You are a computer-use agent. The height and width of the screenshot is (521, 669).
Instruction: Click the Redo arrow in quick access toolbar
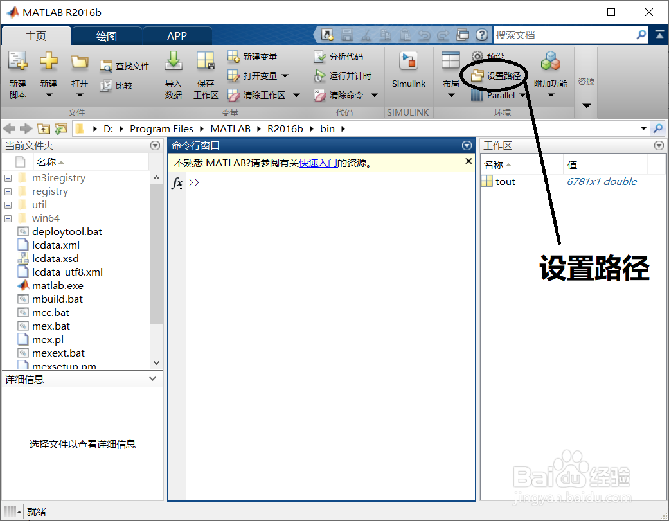(x=443, y=35)
